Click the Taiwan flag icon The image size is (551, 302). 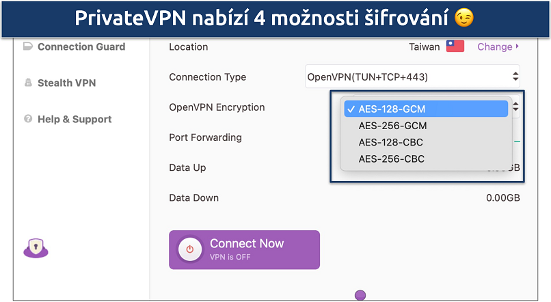455,46
